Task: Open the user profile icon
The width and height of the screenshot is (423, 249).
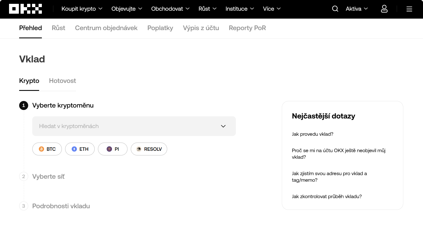Action: coord(384,9)
